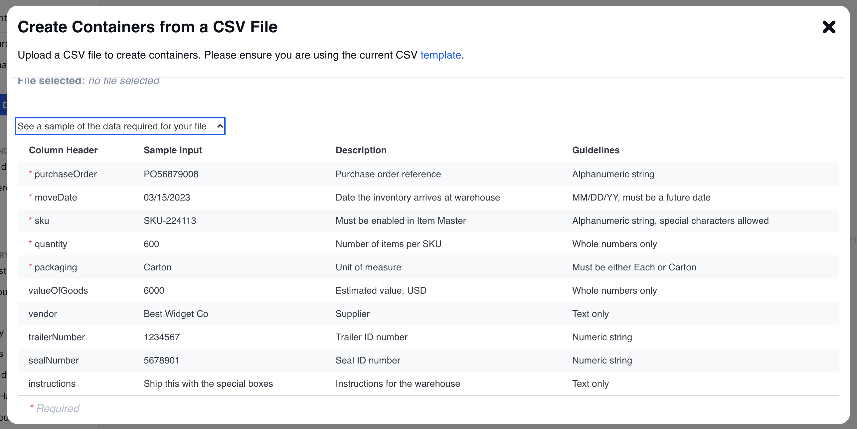Click the Guidelines table heading
This screenshot has height=429, width=857.
(596, 150)
